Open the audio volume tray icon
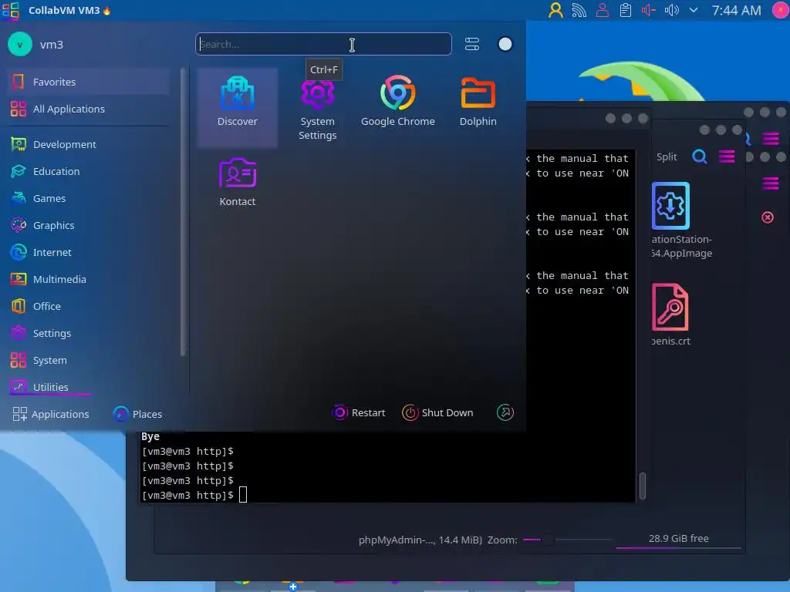The height and width of the screenshot is (592, 790). pos(672,10)
